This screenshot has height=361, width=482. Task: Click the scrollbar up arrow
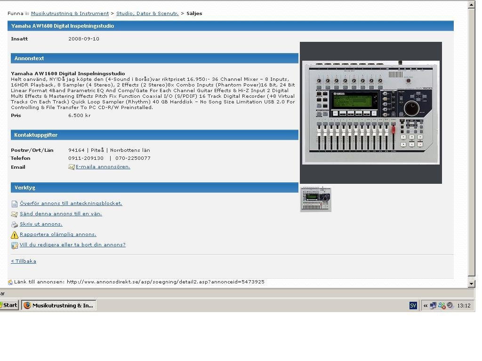[472, 5]
